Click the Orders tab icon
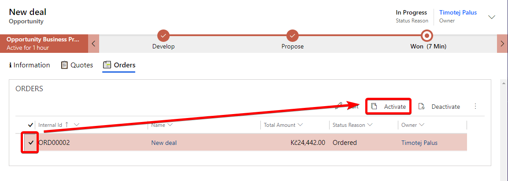Screen dimensions: 508x181 (107, 65)
